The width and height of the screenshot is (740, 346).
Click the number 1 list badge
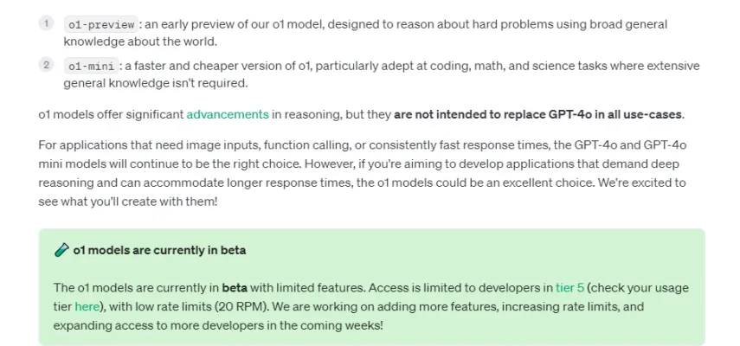click(x=47, y=23)
